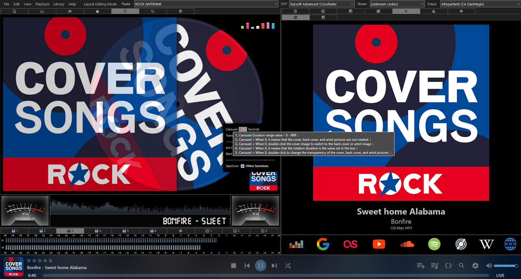The image size is (521, 279).
Task: Toggle shuffle playback mode
Action: 288,266
